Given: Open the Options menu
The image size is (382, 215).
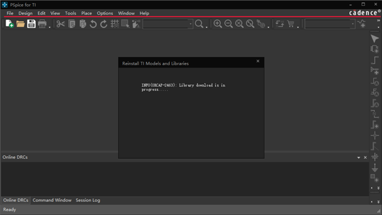Looking at the screenshot, I should click(105, 13).
